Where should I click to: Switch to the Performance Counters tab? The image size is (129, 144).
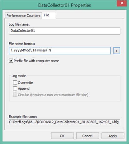[23, 16]
